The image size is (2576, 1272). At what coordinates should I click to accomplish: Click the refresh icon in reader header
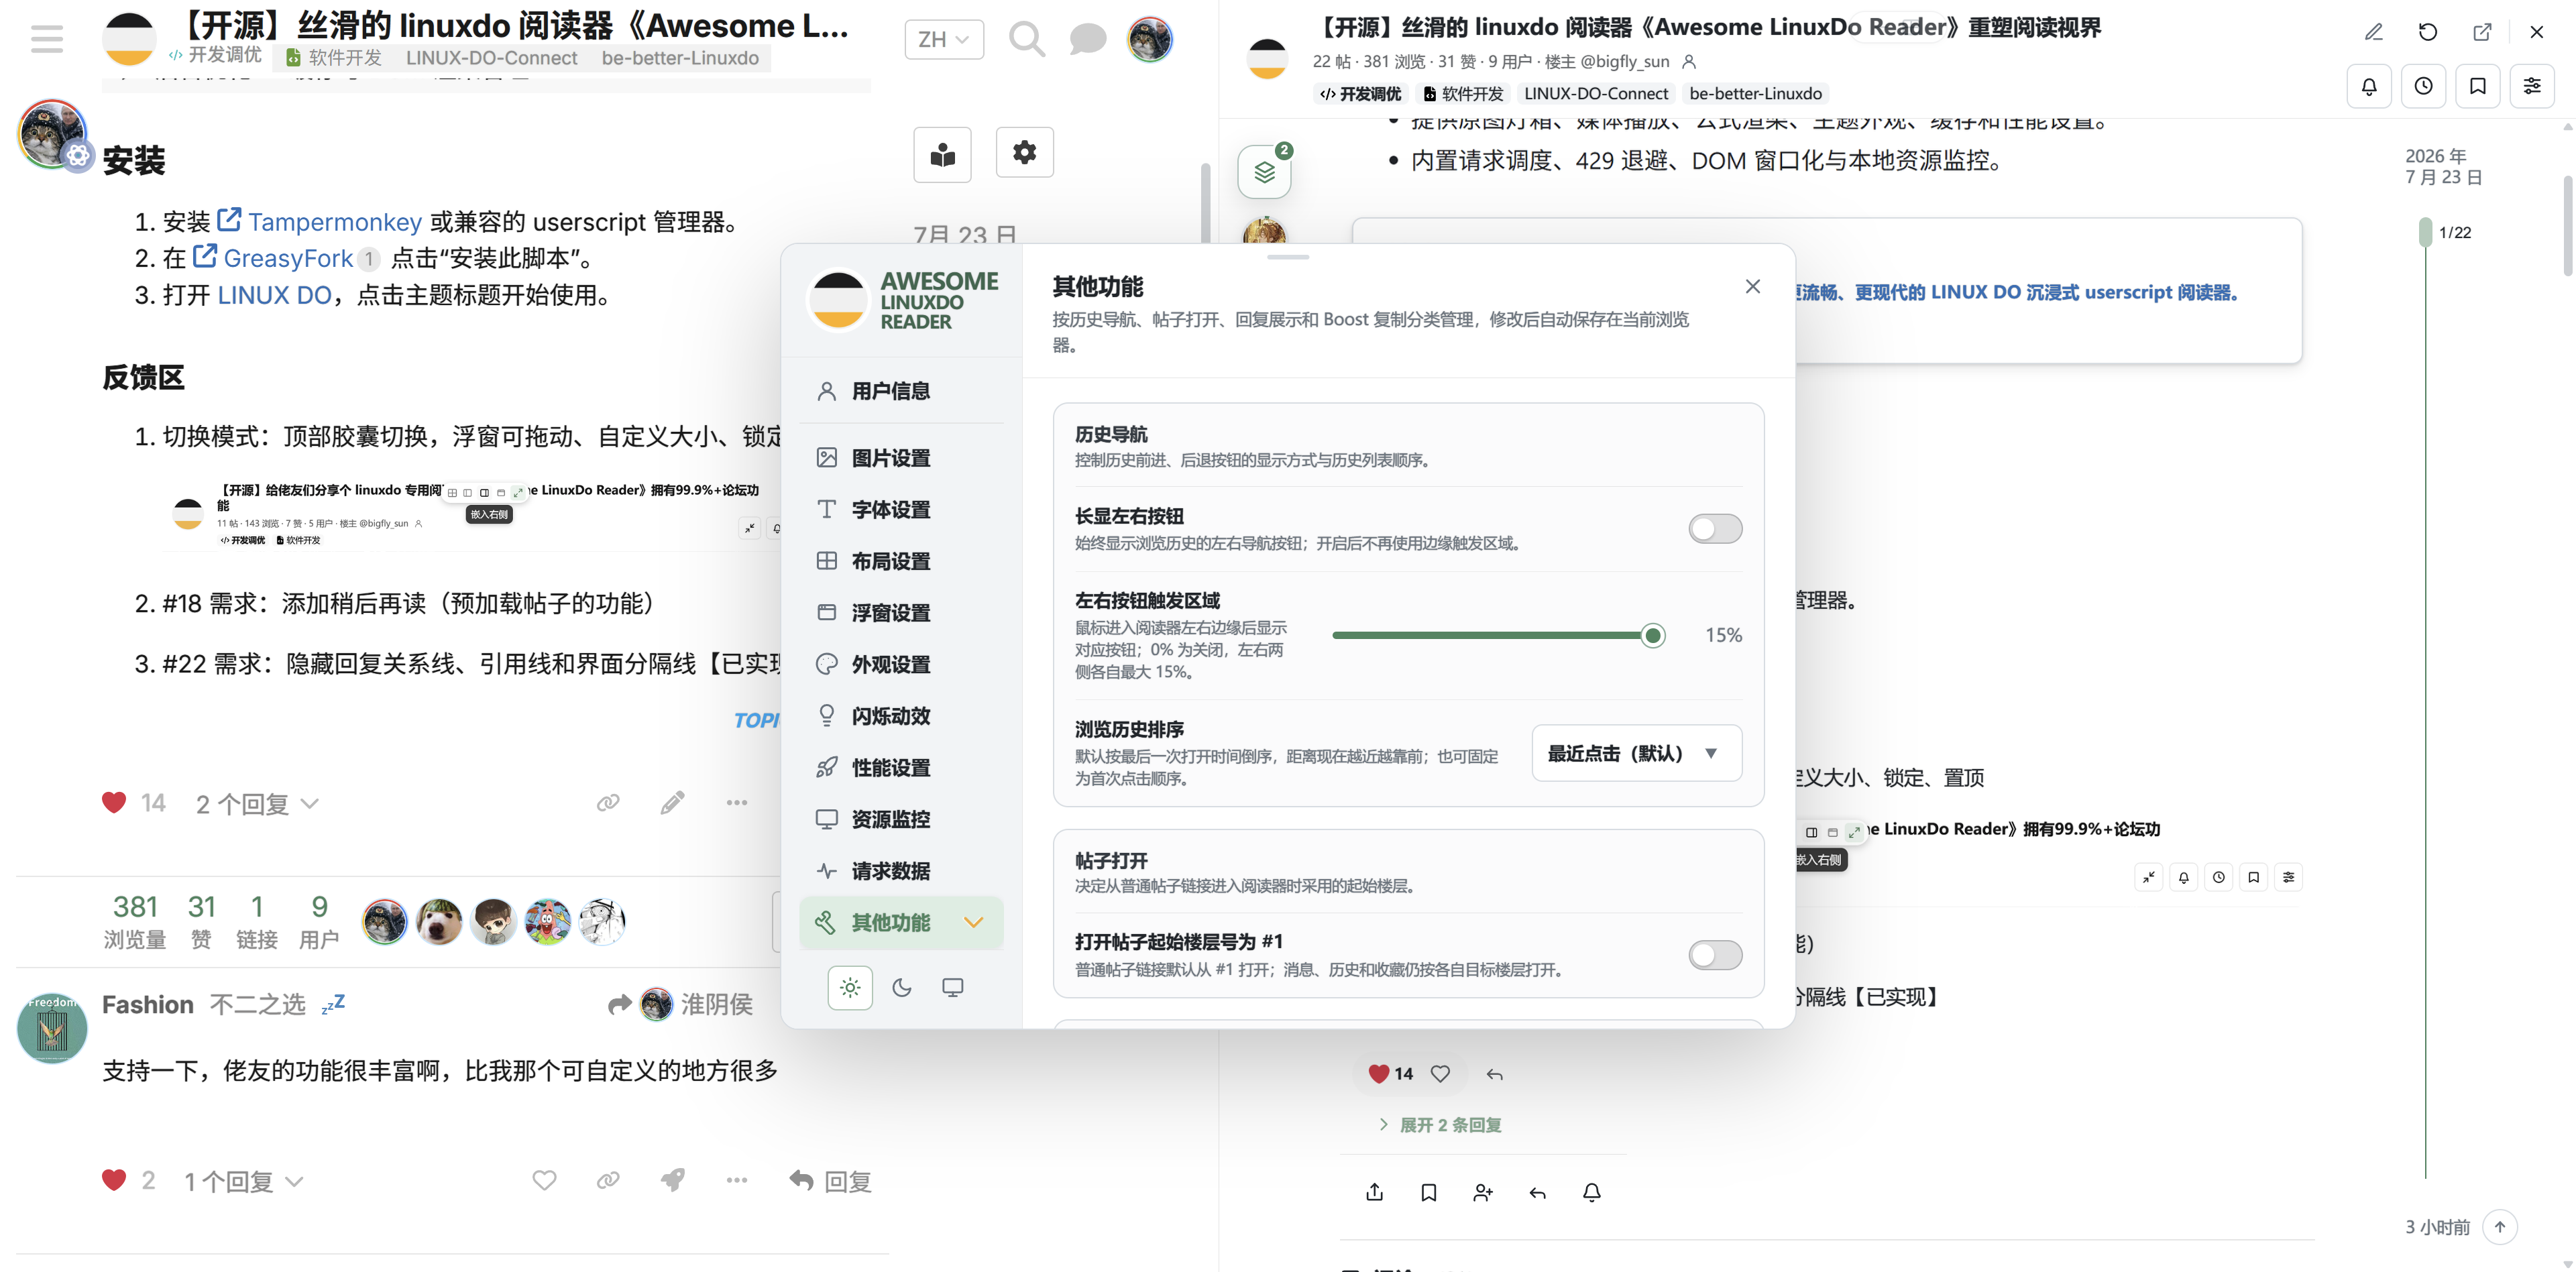[x=2427, y=32]
